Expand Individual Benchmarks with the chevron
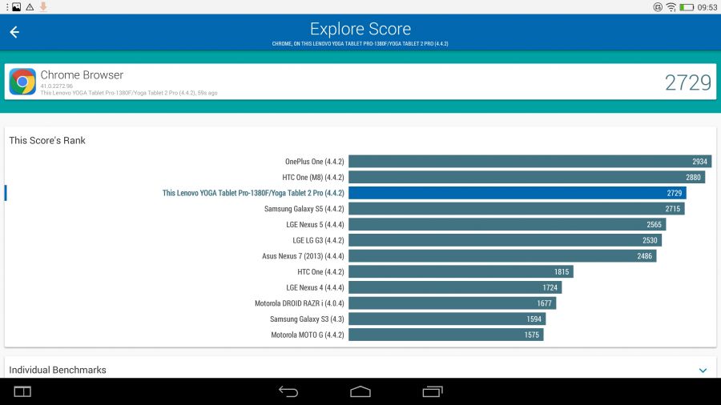Screen dimensions: 721x405 click(703, 370)
